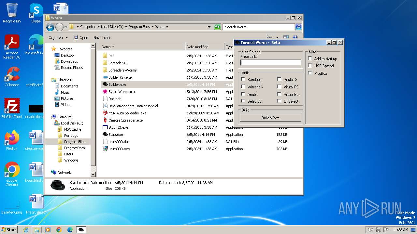
Task: Click the volume speaker icon in the tray
Action: 370,230
